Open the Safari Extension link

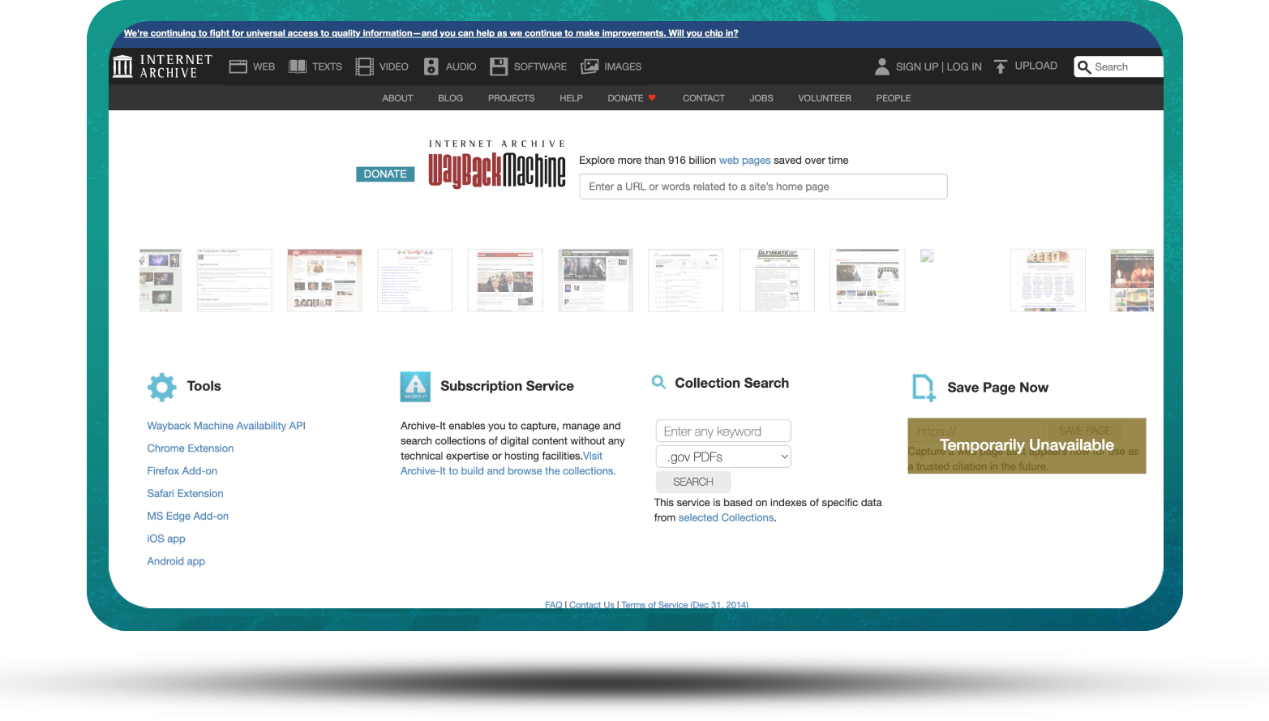pyautogui.click(x=185, y=494)
